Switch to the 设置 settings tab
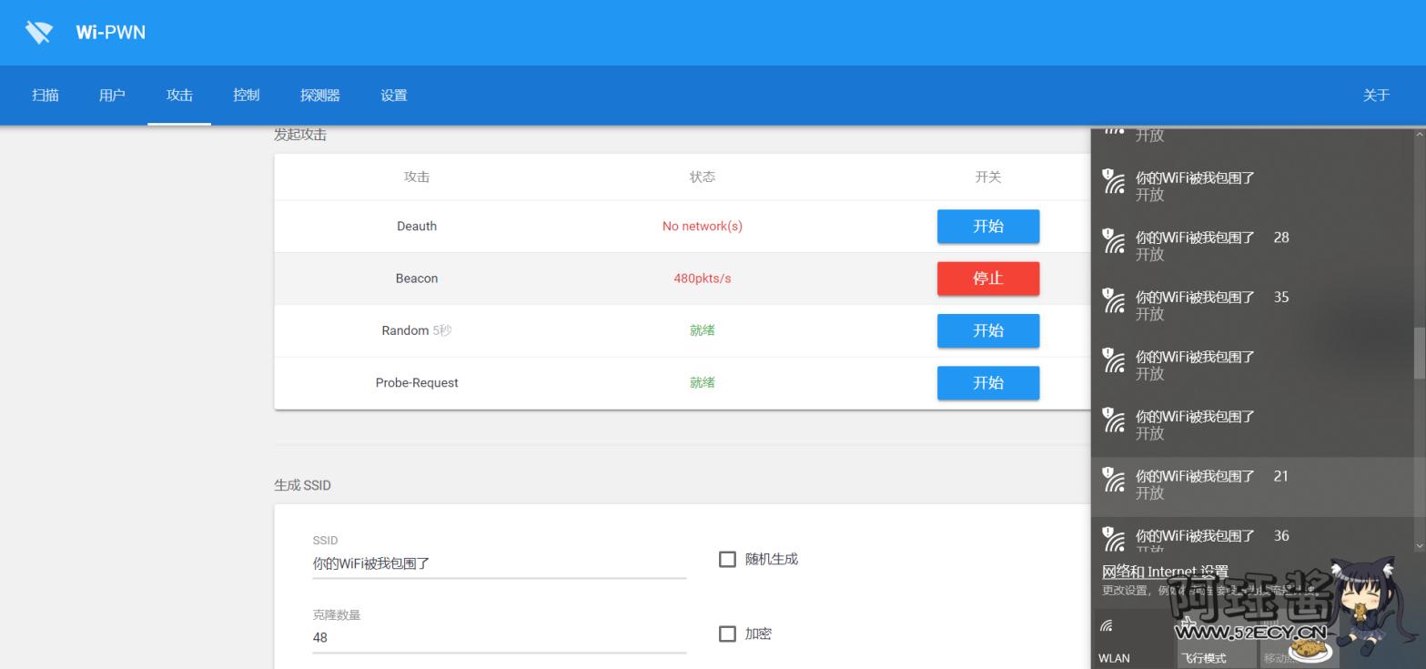Screen dimensions: 1426x669 point(393,96)
